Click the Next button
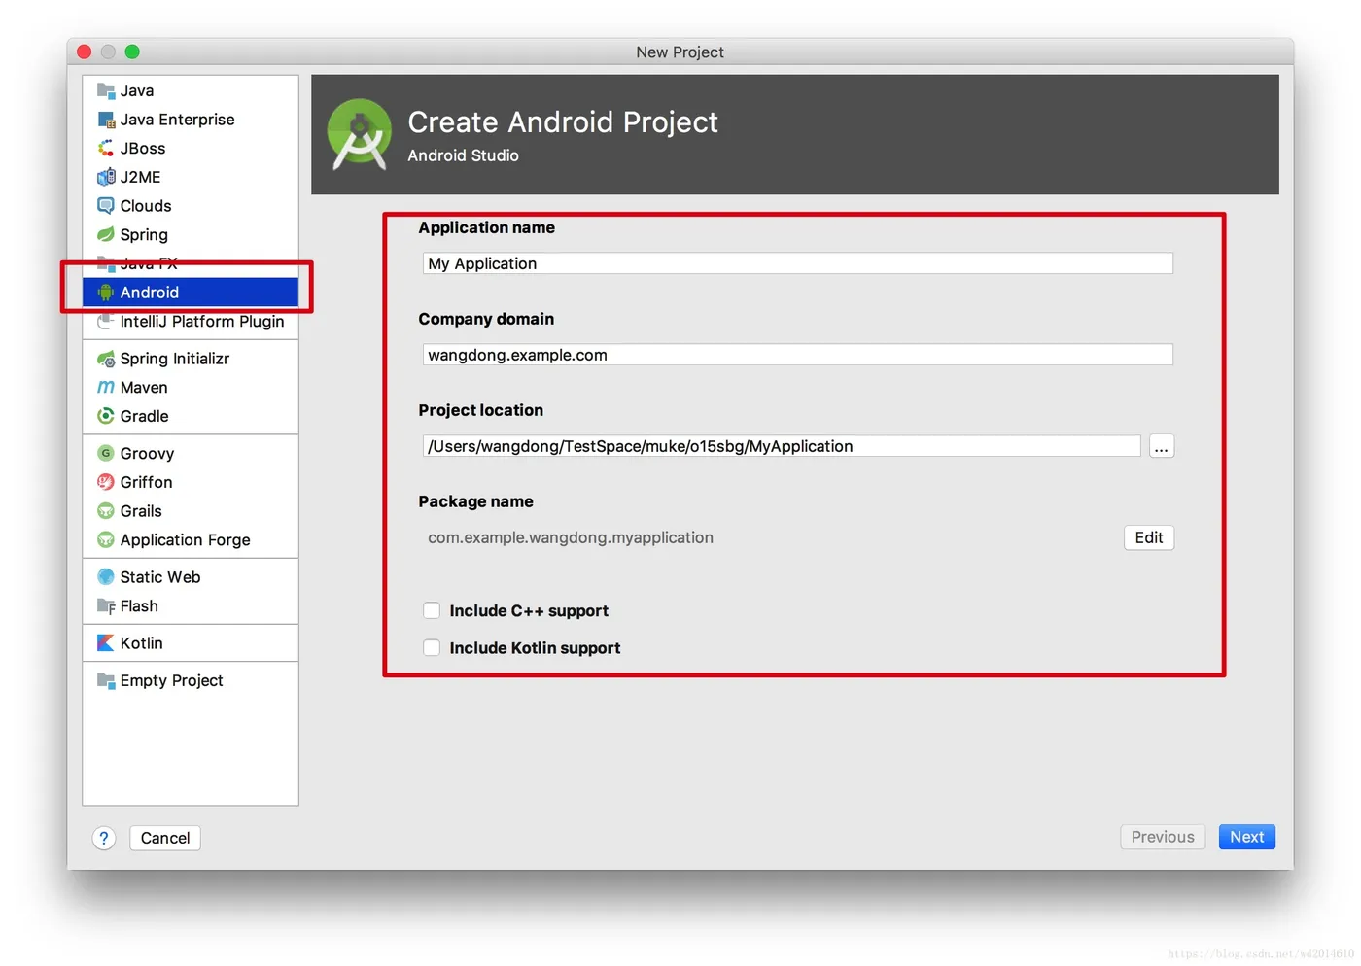 point(1246,837)
